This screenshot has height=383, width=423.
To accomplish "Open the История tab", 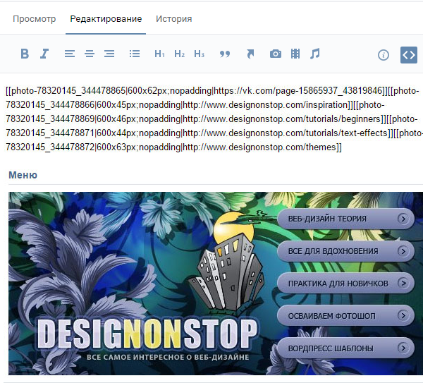I will pos(173,19).
